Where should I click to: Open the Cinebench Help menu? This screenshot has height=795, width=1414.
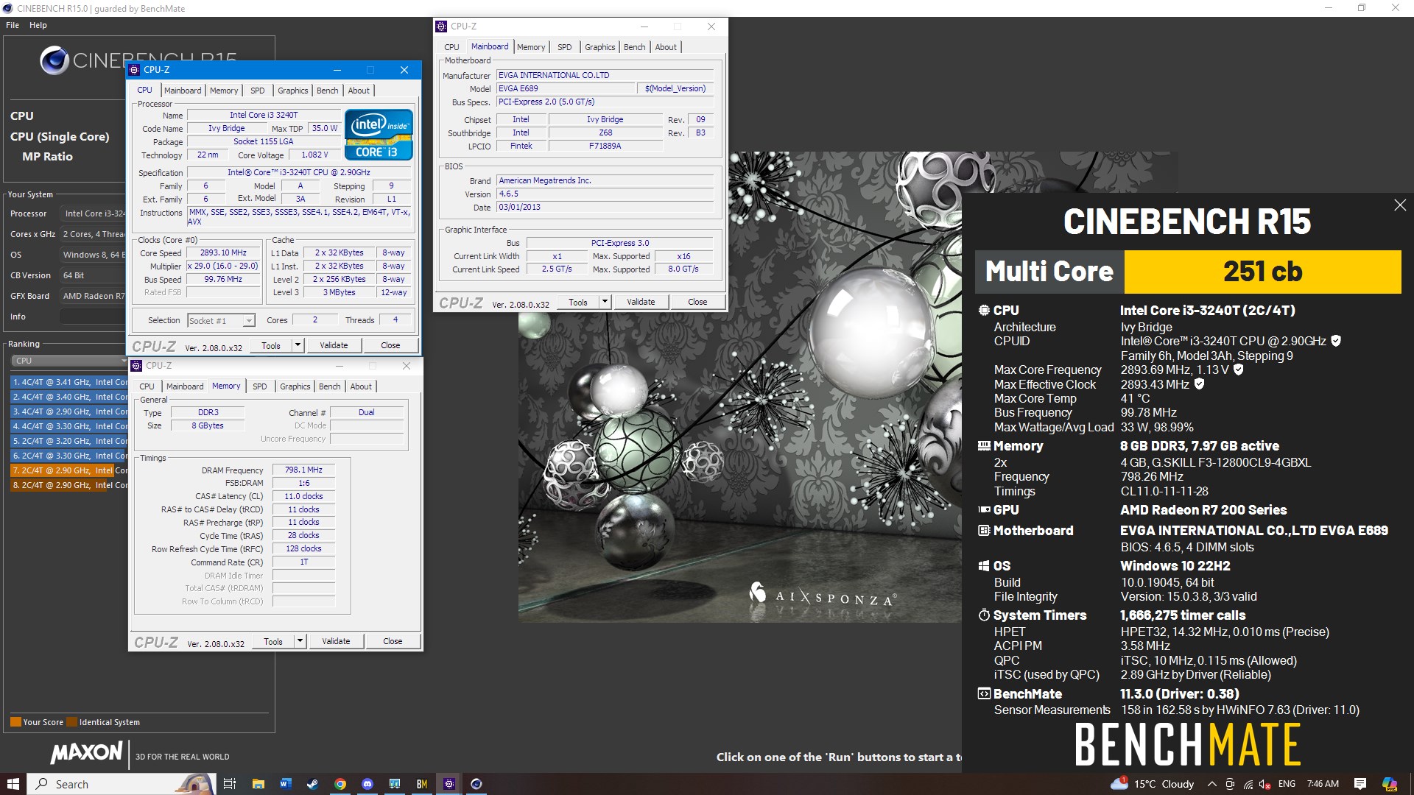[38, 25]
